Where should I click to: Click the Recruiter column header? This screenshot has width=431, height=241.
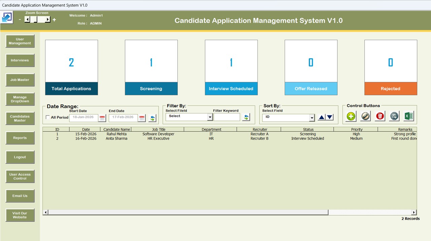coord(259,129)
